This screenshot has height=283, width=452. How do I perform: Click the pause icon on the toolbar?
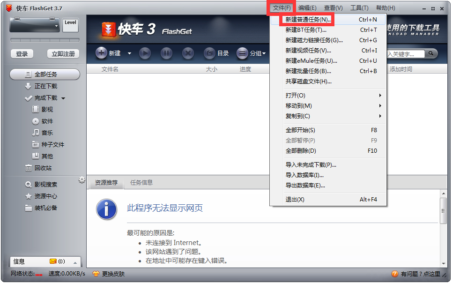166,53
